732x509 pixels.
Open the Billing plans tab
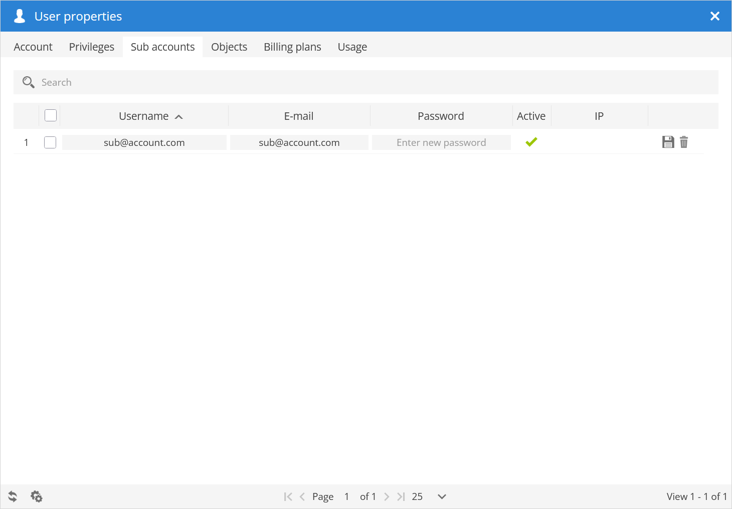[292, 47]
